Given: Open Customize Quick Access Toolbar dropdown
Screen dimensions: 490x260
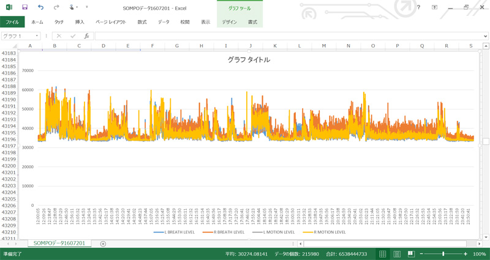Looking at the screenshot, I should (87, 7).
